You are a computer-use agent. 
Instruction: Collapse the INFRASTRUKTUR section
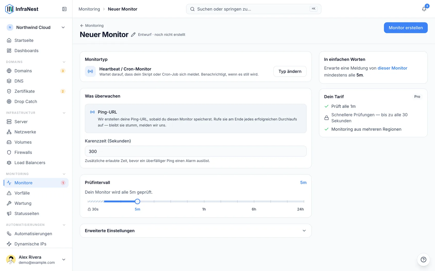[64, 113]
